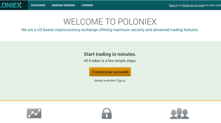Select the group of people icon
The image size is (221, 123).
click(x=179, y=113)
